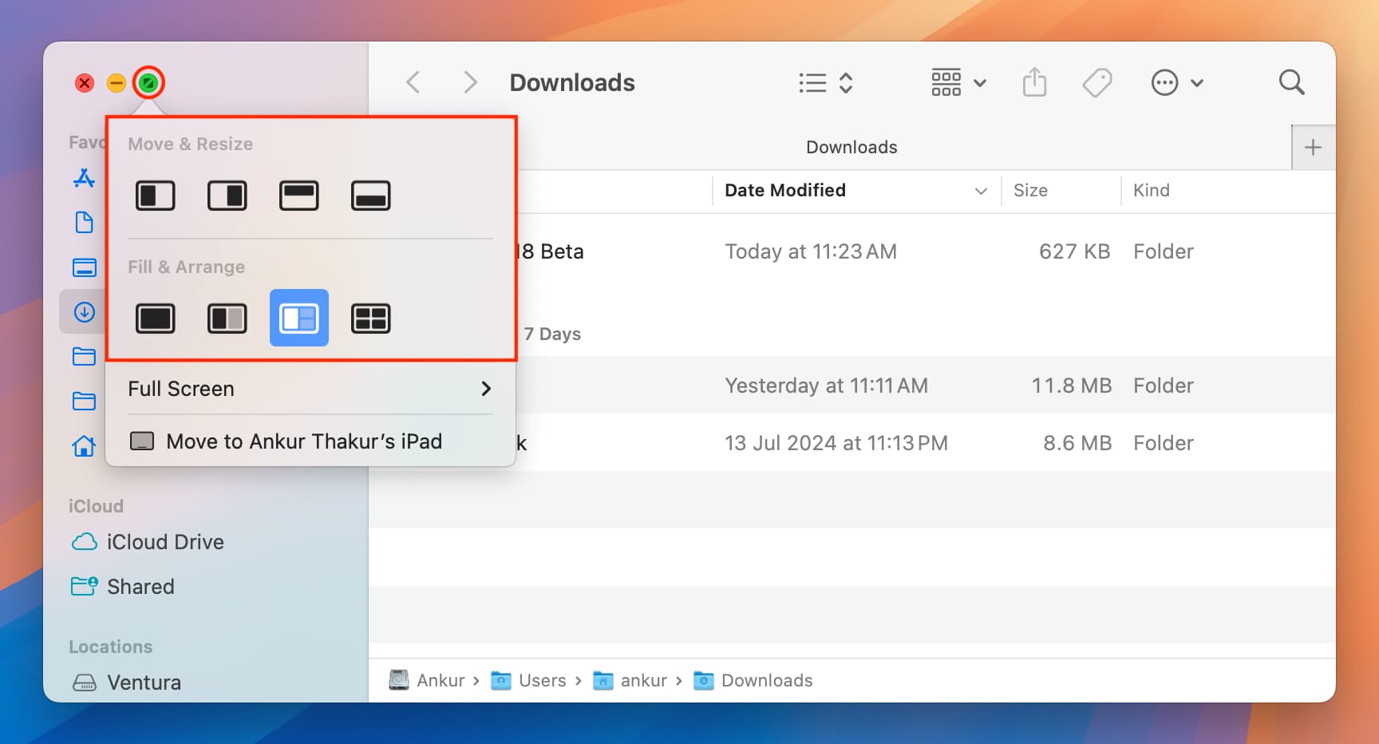Image resolution: width=1379 pixels, height=744 pixels.
Task: Add a new tab with plus button
Action: pyautogui.click(x=1313, y=147)
